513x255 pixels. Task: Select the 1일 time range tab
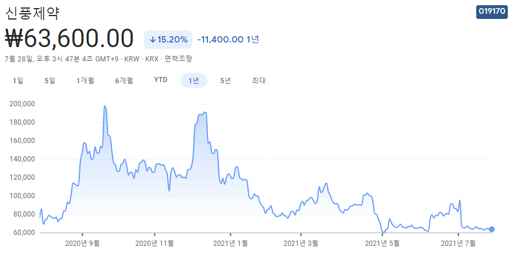click(18, 80)
